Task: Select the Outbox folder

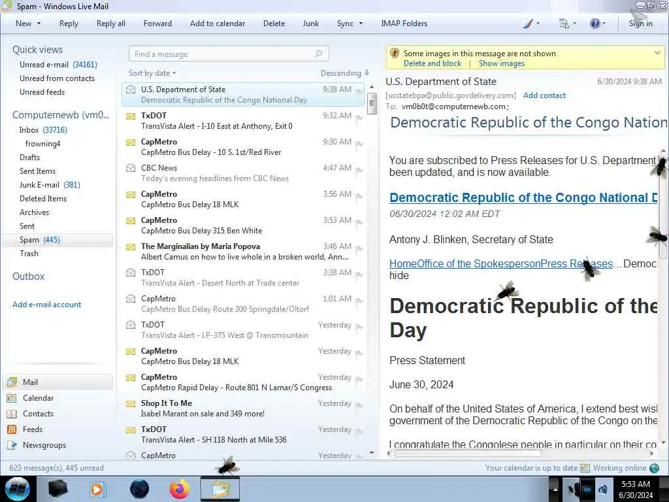Action: [x=28, y=276]
